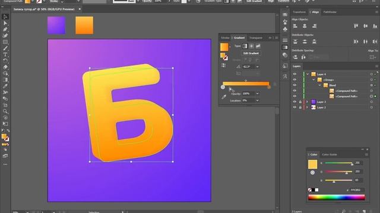
Task: Select the Eraser tool
Action: pyautogui.click(x=5, y=67)
